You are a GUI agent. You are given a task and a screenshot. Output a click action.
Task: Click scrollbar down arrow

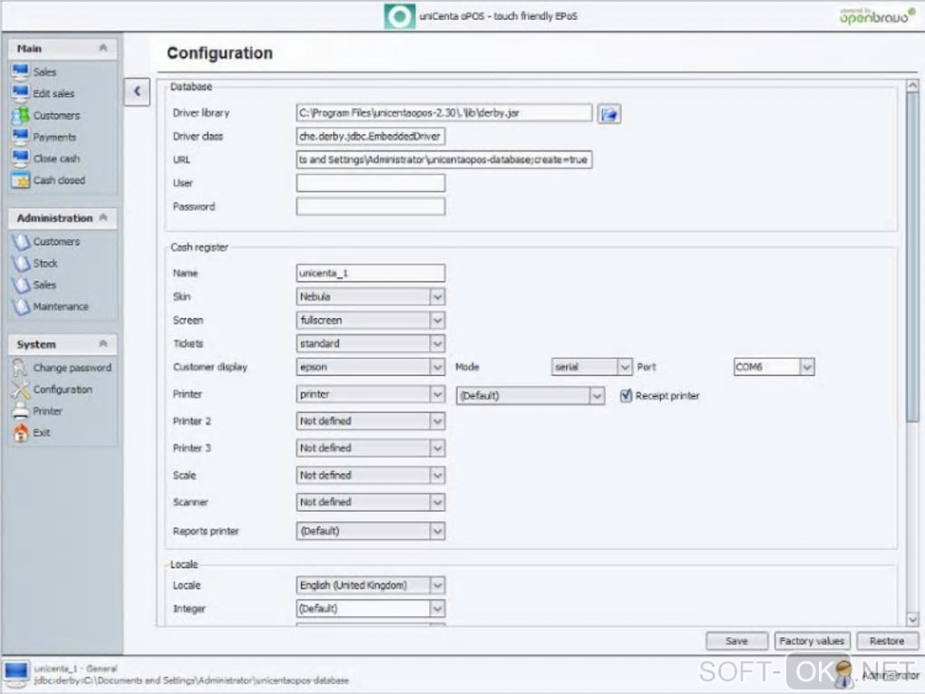tap(912, 619)
